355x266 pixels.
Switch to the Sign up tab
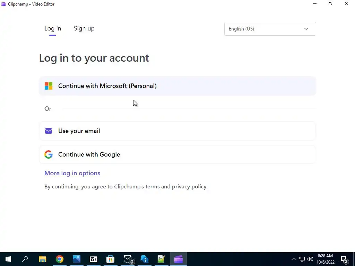tap(84, 28)
